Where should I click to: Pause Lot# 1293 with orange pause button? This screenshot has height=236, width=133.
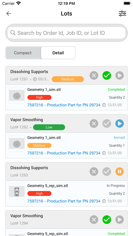(x=119, y=172)
